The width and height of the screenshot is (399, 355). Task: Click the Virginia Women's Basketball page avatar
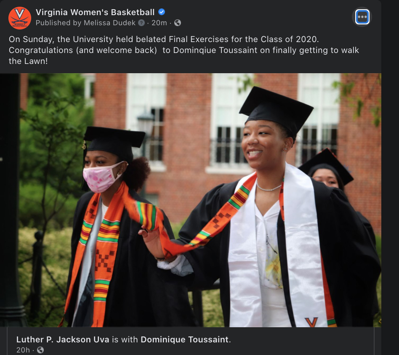click(x=20, y=18)
